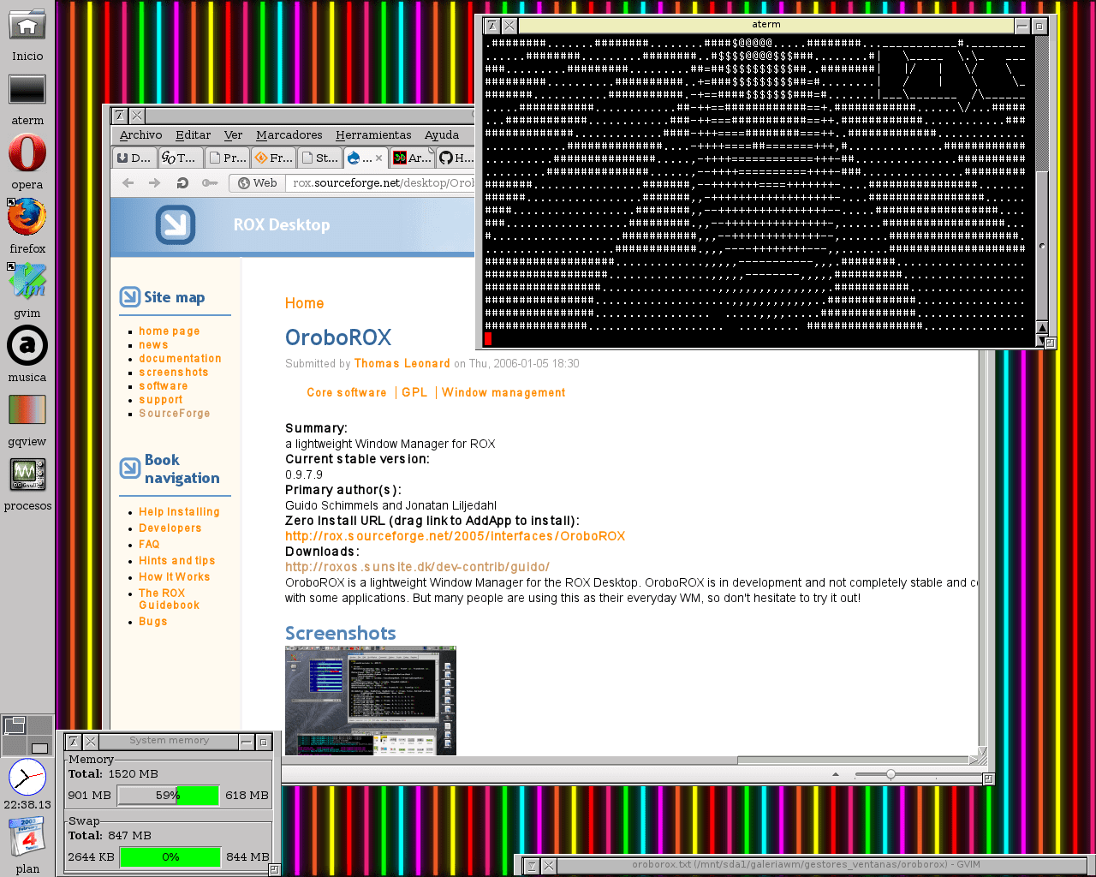This screenshot has width=1096, height=877.
Task: Launch the gqview image viewer icon
Action: coord(27,410)
